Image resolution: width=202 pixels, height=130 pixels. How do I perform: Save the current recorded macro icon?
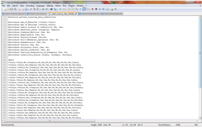[x=107, y=9]
